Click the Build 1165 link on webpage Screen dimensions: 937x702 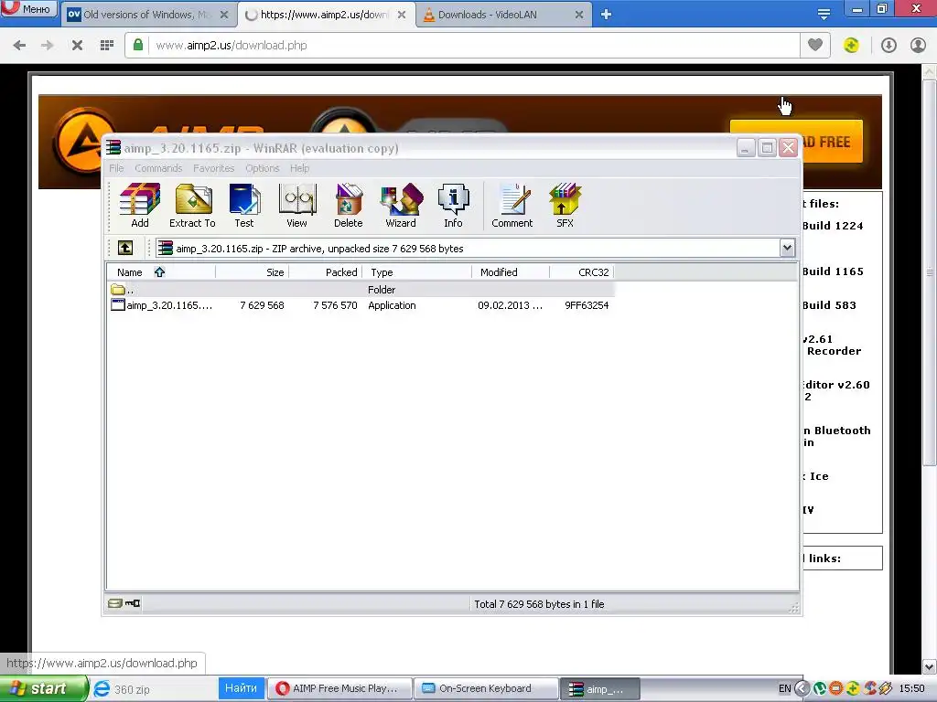click(x=833, y=271)
